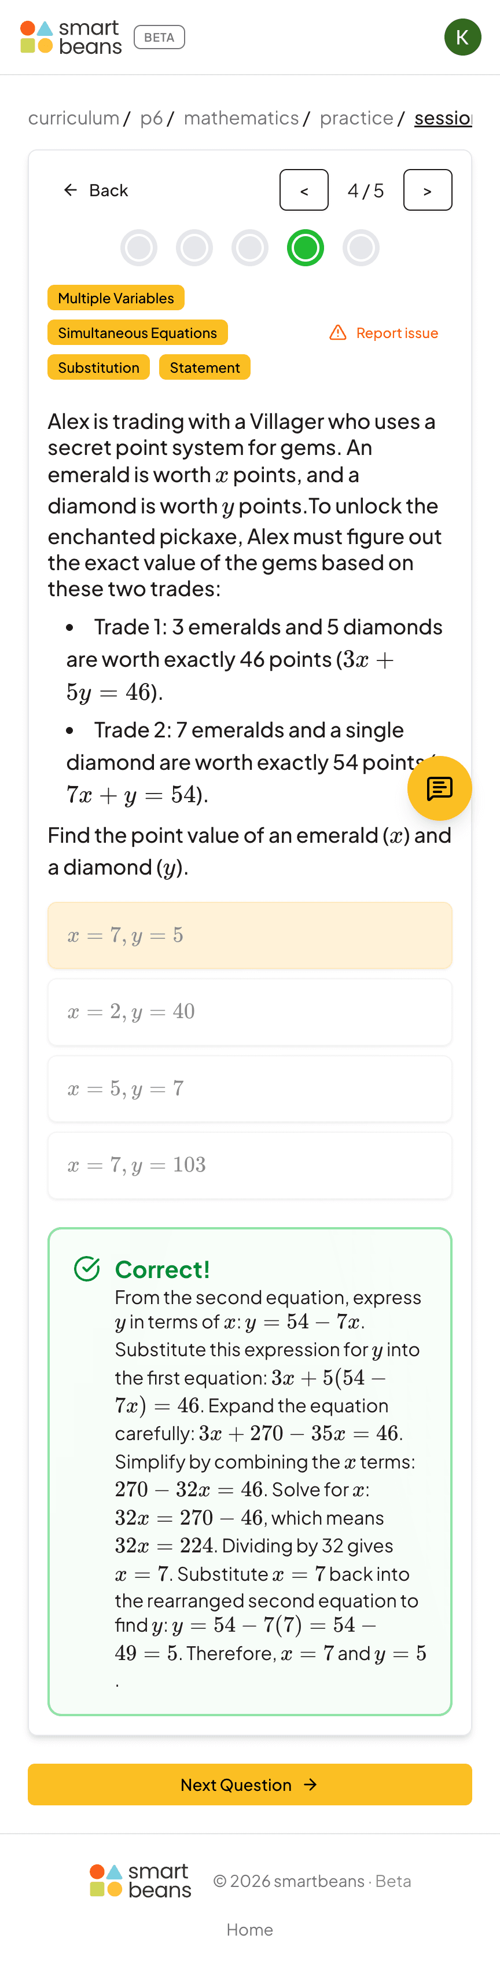
Task: Select the fifth progress dot
Action: [361, 248]
